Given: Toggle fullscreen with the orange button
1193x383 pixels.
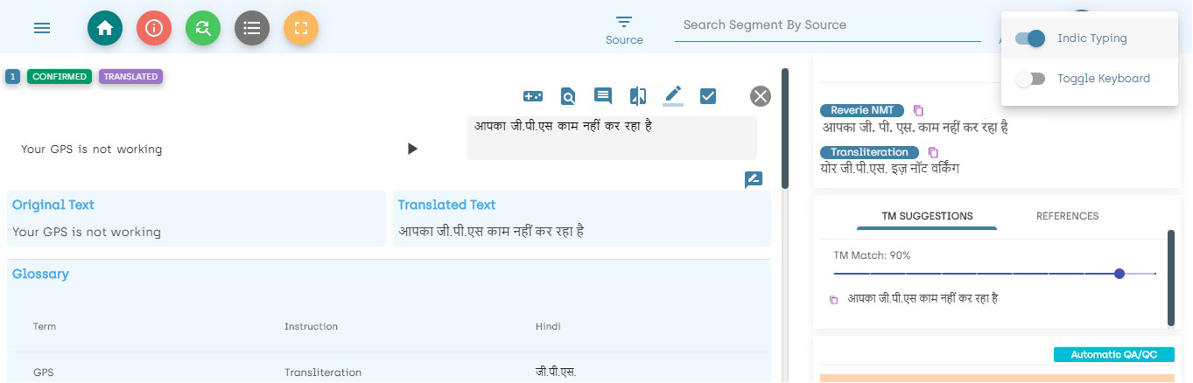Looking at the screenshot, I should pos(301,28).
